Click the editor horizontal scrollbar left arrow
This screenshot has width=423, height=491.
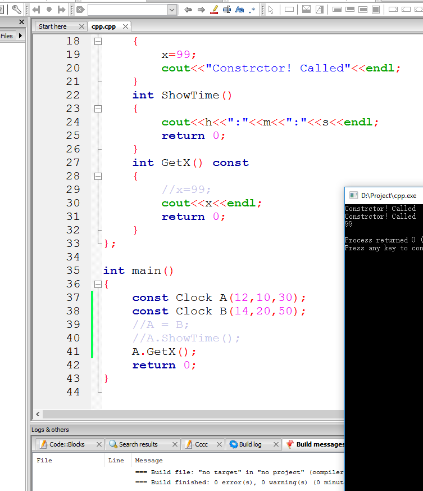coord(38,415)
